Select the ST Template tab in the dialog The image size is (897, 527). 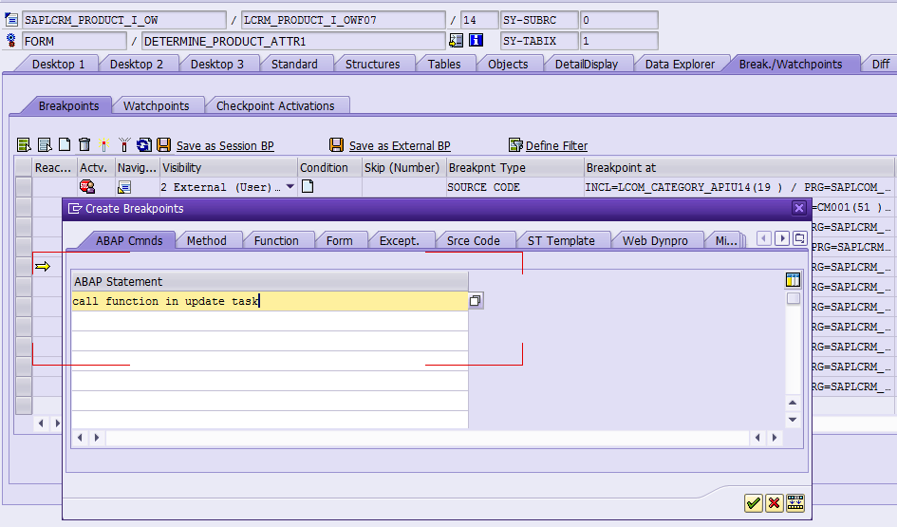(561, 241)
